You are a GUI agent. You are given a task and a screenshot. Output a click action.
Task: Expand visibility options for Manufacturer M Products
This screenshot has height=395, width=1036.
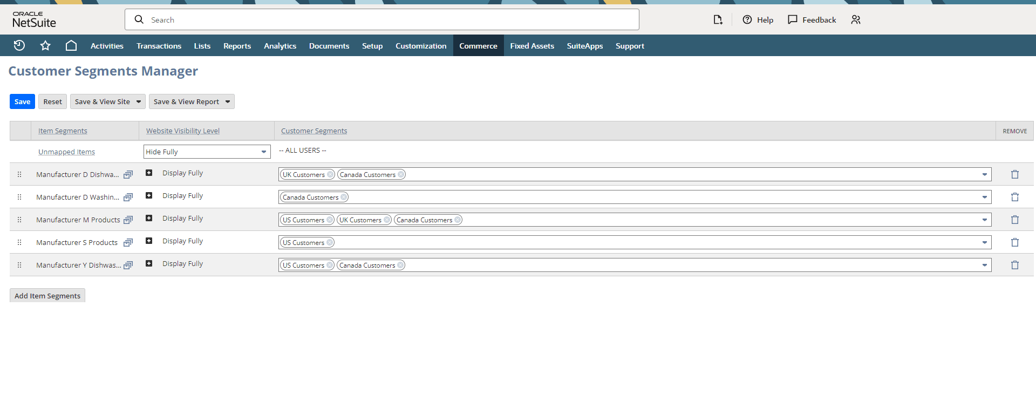[x=149, y=218]
